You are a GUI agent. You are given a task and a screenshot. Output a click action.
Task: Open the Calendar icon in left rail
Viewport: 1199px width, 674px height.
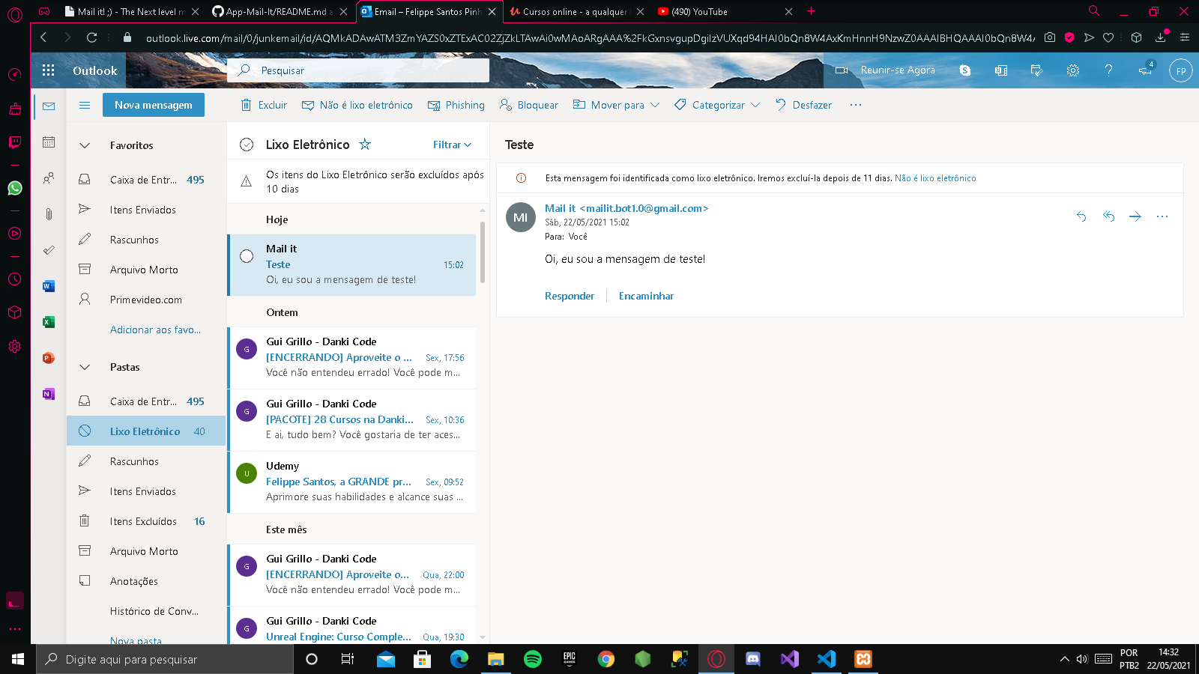[x=49, y=142]
